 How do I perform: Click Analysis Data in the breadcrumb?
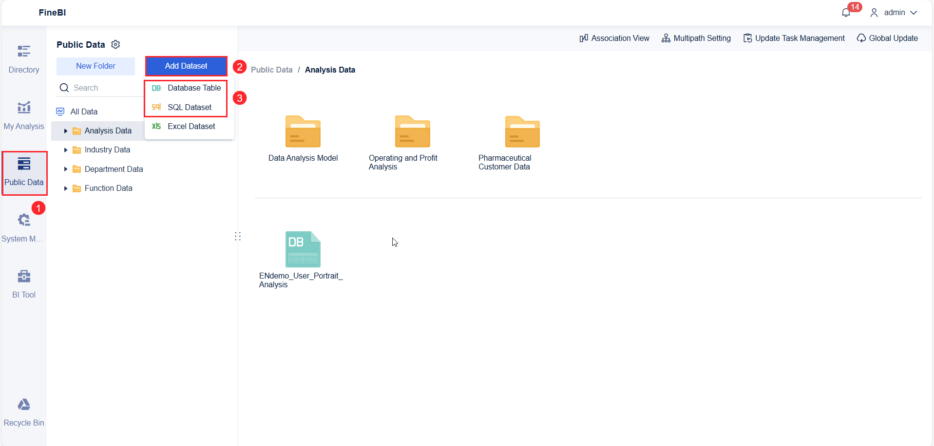tap(330, 70)
